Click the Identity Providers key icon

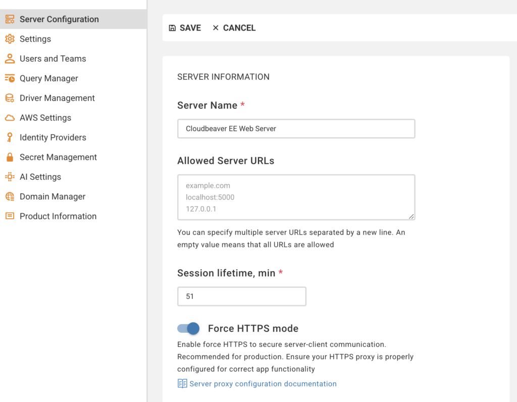click(x=10, y=137)
